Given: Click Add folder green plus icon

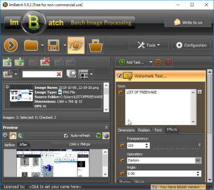Looking at the screenshot, I should [x=19, y=62].
